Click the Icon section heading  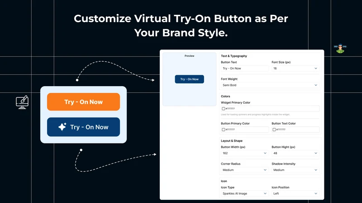pos(224,181)
